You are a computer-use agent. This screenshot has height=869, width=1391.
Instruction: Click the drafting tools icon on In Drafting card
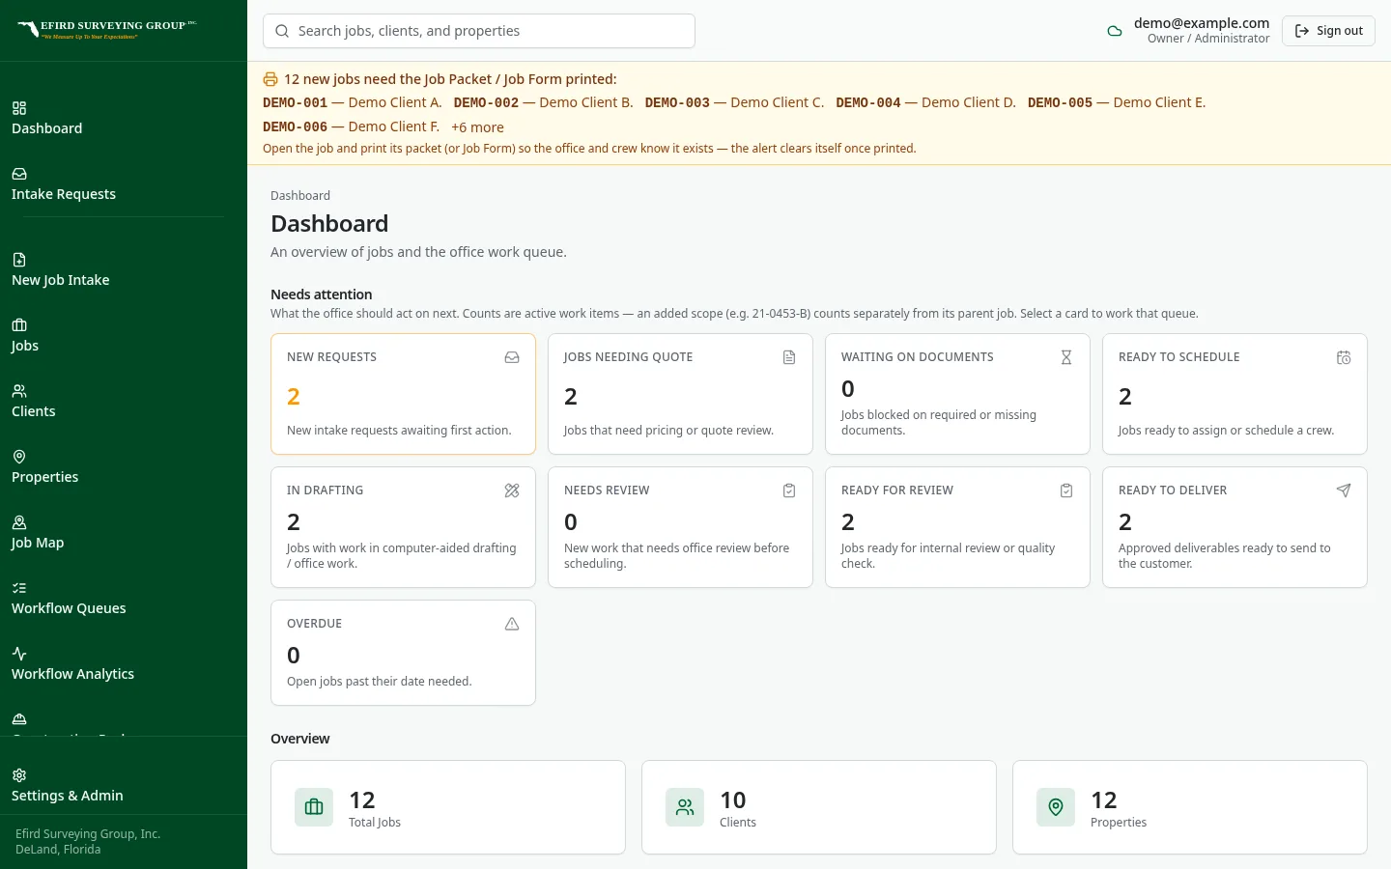coord(512,491)
